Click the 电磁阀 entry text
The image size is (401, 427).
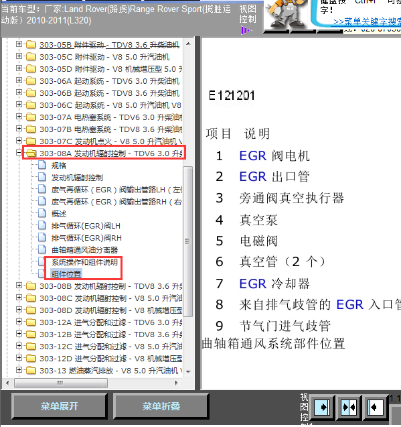[258, 241]
